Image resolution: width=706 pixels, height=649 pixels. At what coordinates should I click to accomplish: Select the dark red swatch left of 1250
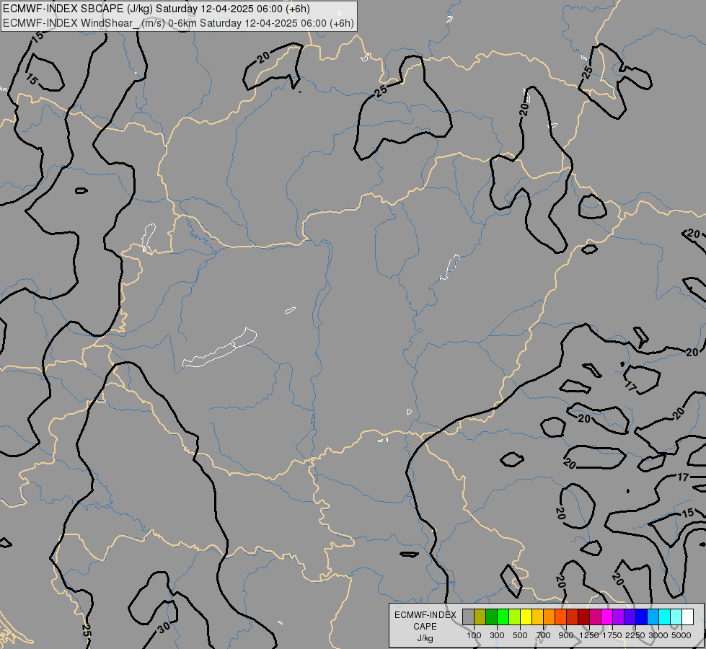click(584, 617)
